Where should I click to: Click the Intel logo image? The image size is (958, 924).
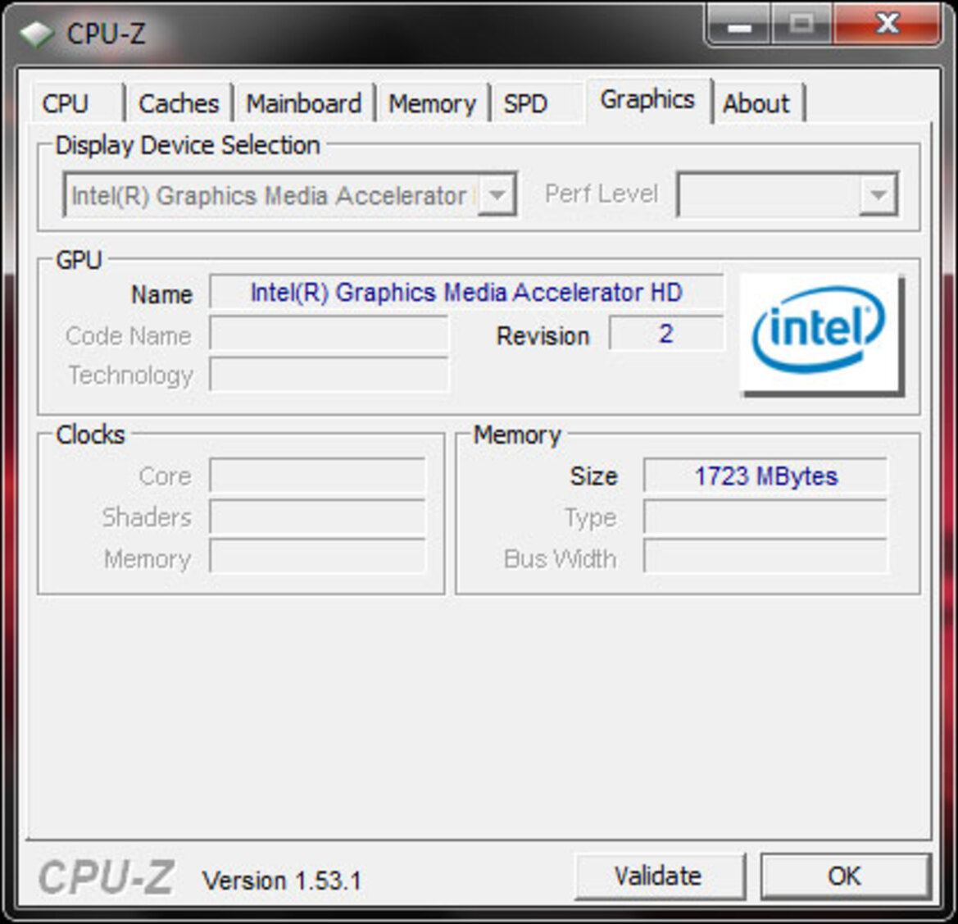coord(821,334)
